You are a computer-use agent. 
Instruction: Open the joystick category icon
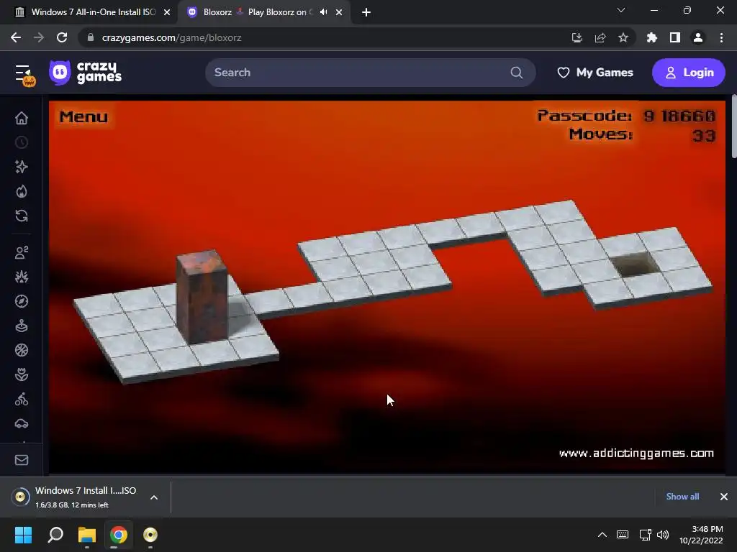coord(22,326)
